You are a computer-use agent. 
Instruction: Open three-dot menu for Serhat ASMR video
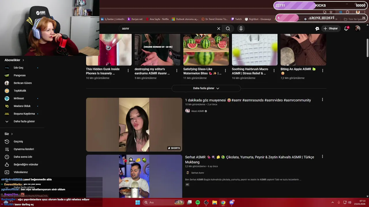[322, 157]
